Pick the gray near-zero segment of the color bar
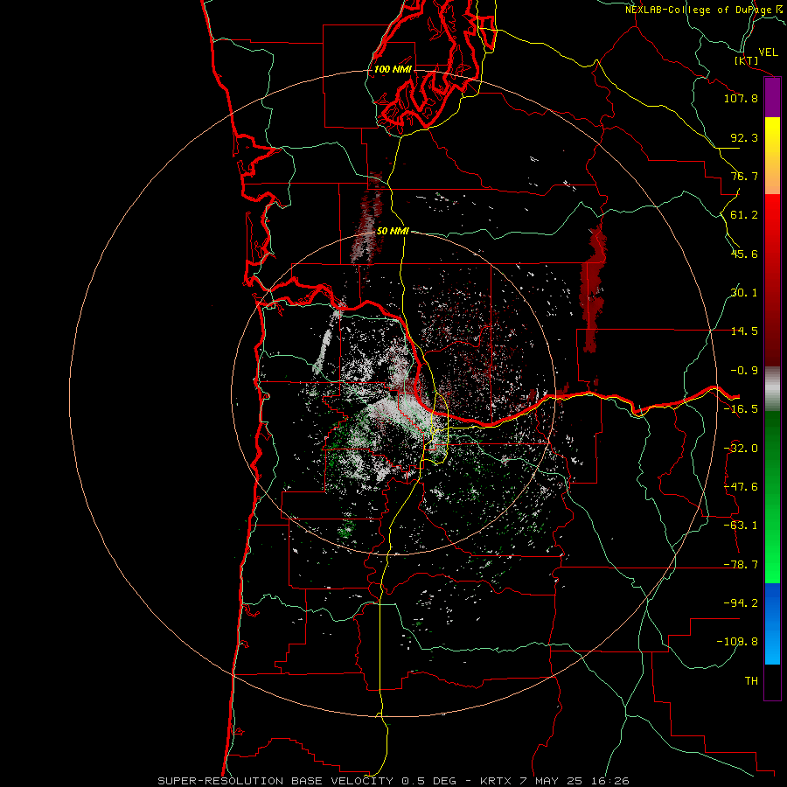The width and height of the screenshot is (787, 787). (x=772, y=389)
